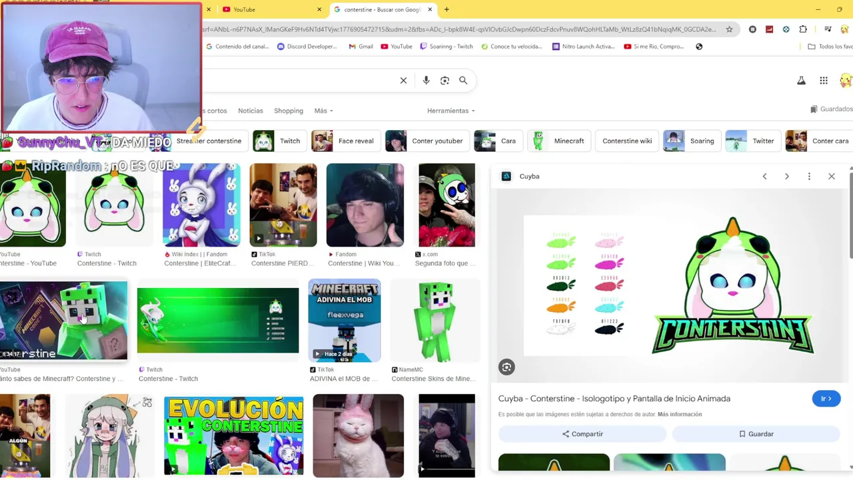This screenshot has width=853, height=480.
Task: Click the blue Ir button
Action: 826,399
